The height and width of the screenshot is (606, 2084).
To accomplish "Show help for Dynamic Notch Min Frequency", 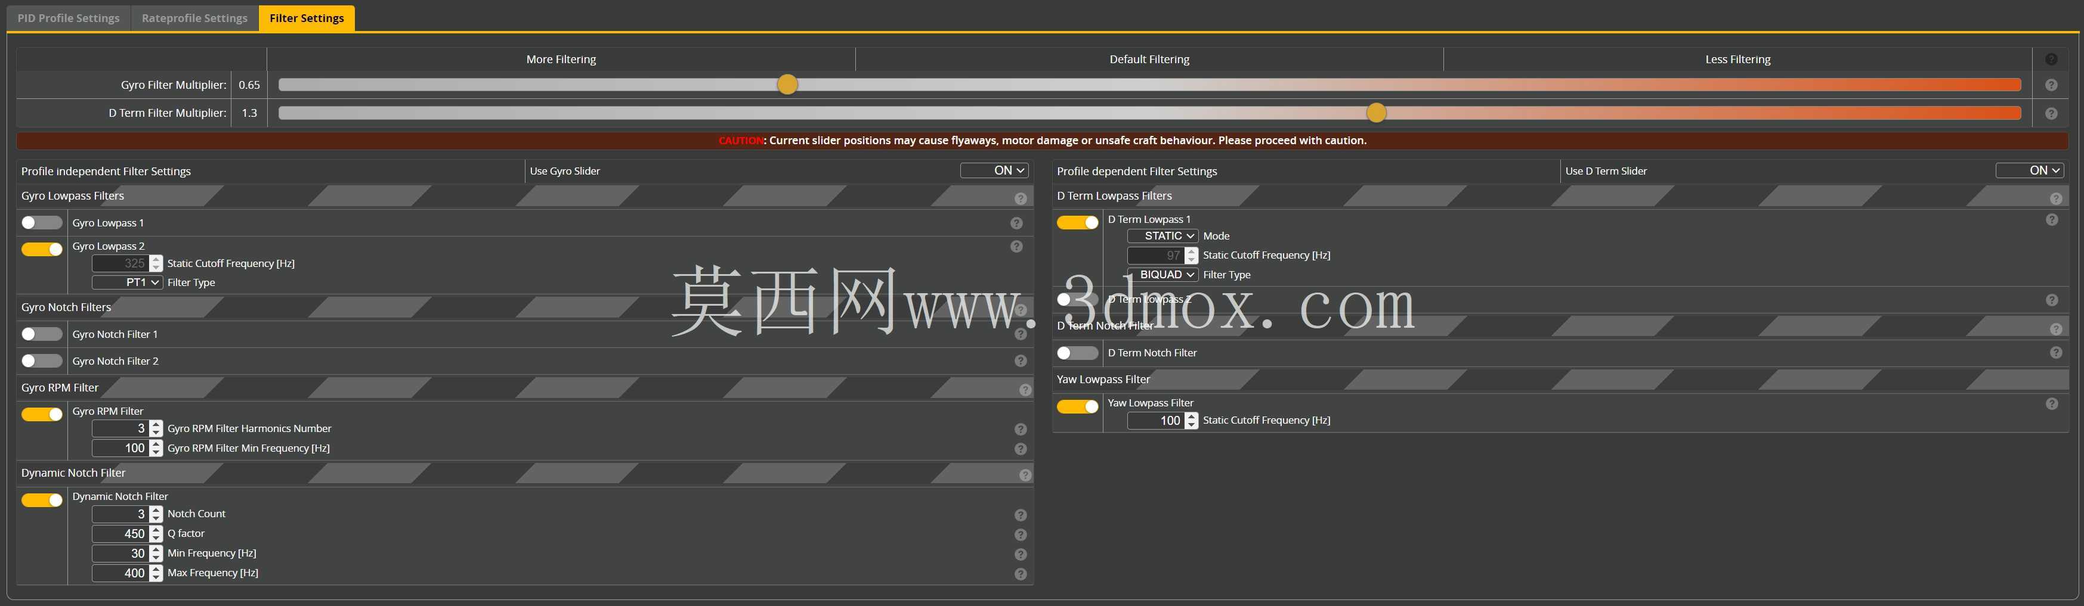I will (x=1021, y=554).
